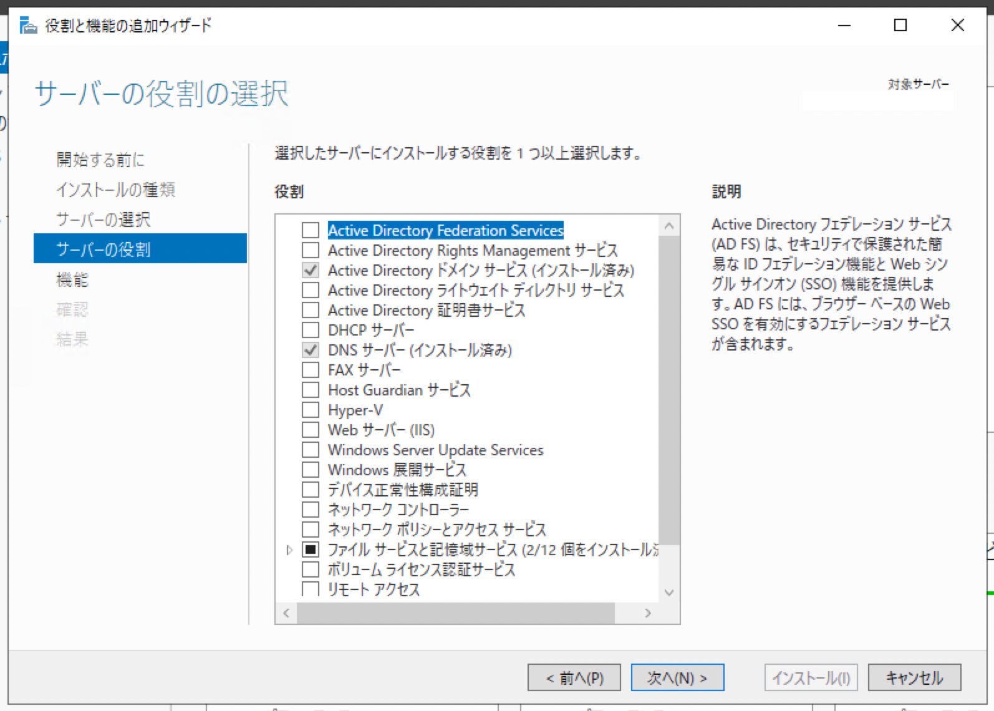This screenshot has width=994, height=711.
Task: Check Active Directory Federation Services checkbox
Action: [x=311, y=230]
